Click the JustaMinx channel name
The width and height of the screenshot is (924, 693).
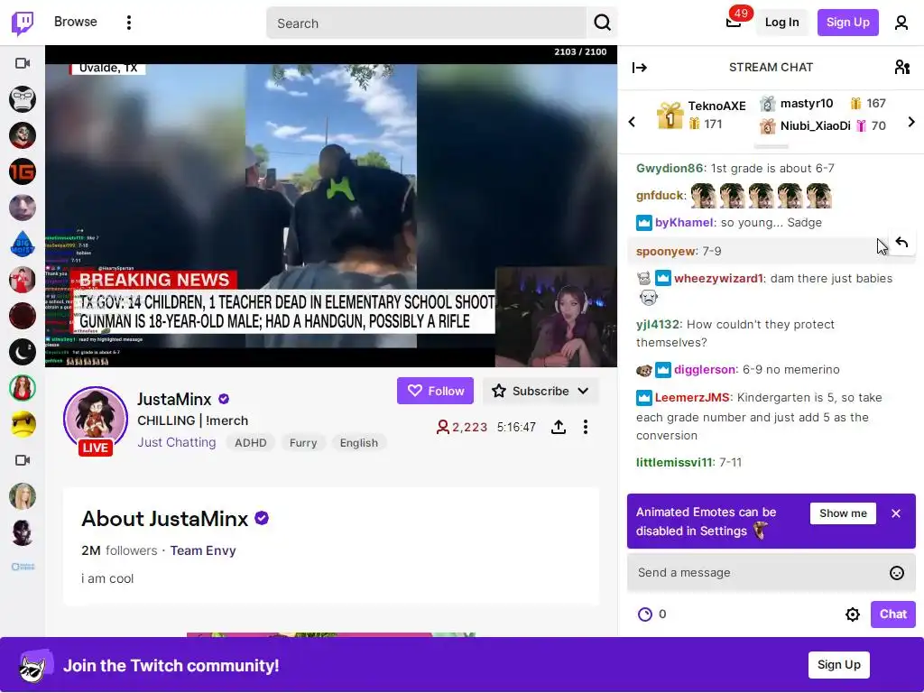(x=174, y=400)
